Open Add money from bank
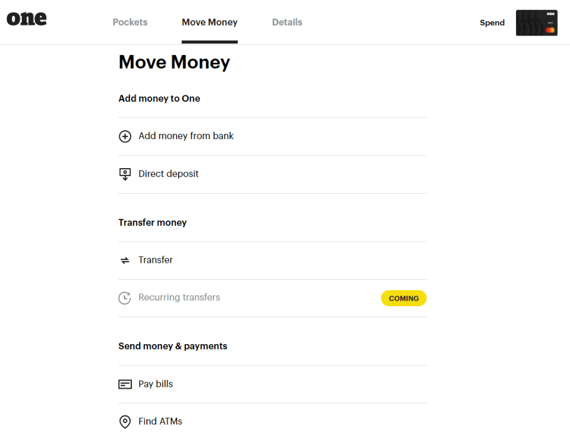 click(x=186, y=136)
